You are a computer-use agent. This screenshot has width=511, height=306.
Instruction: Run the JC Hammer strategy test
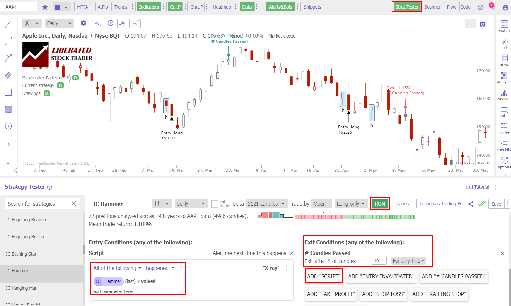click(379, 203)
